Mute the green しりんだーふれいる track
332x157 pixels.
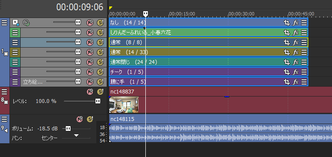[x=90, y=33]
